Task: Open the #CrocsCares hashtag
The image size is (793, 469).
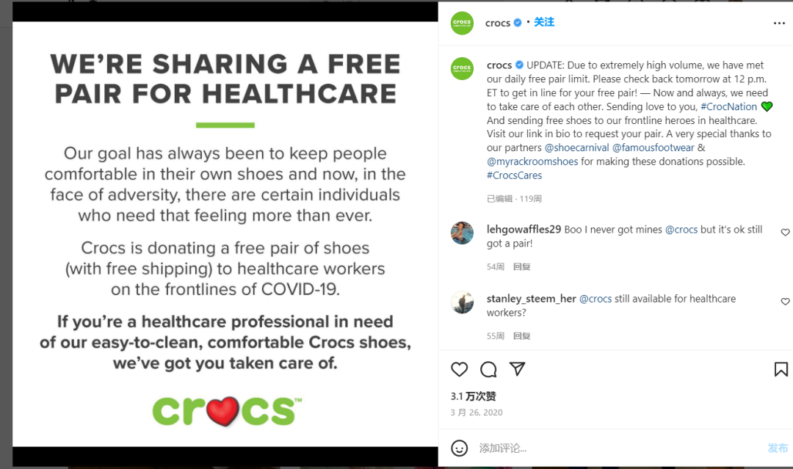Action: (514, 175)
